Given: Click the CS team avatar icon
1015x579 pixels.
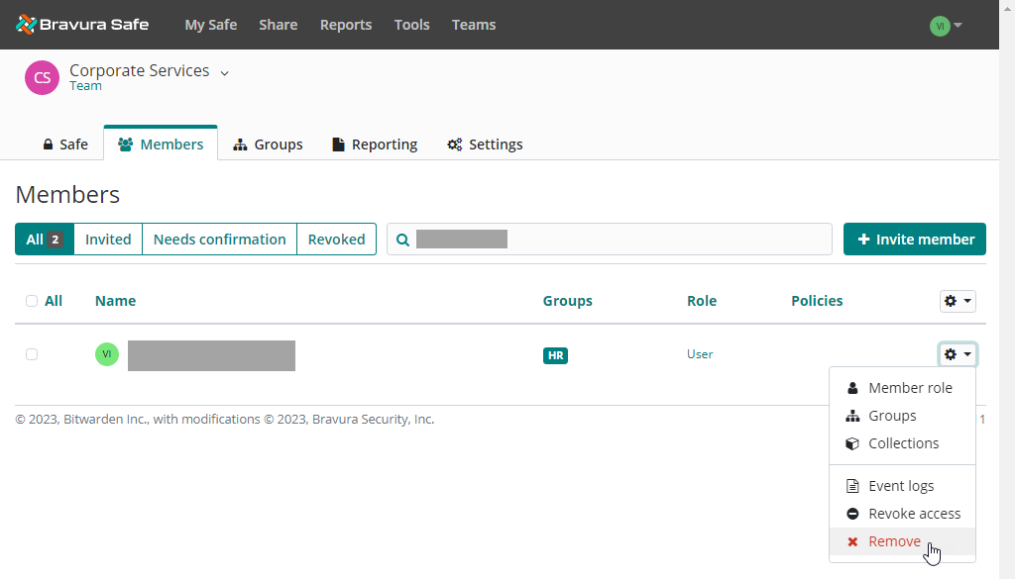Looking at the screenshot, I should pos(42,77).
